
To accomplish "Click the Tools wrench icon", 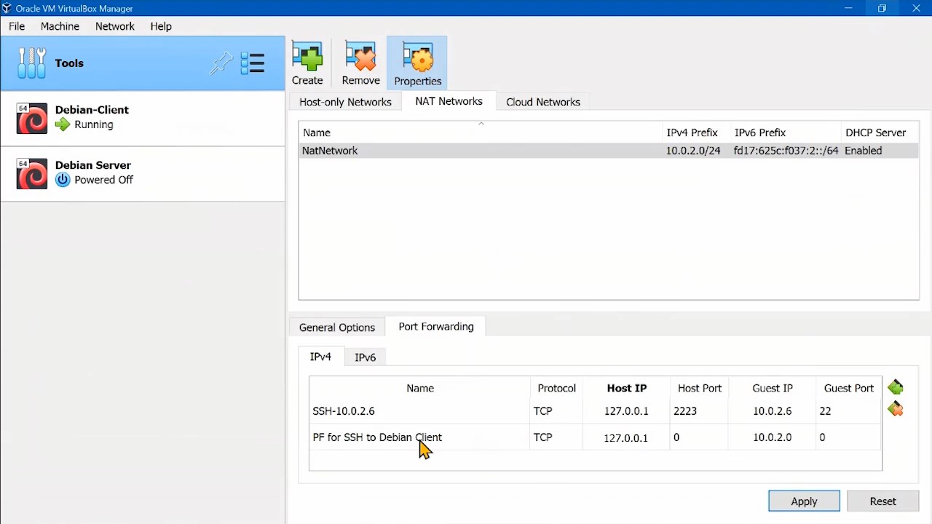I will tap(32, 63).
